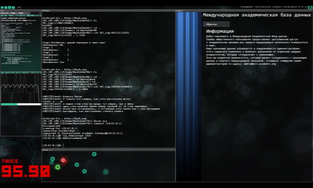Select the red glowing node in netMap

coord(63,160)
